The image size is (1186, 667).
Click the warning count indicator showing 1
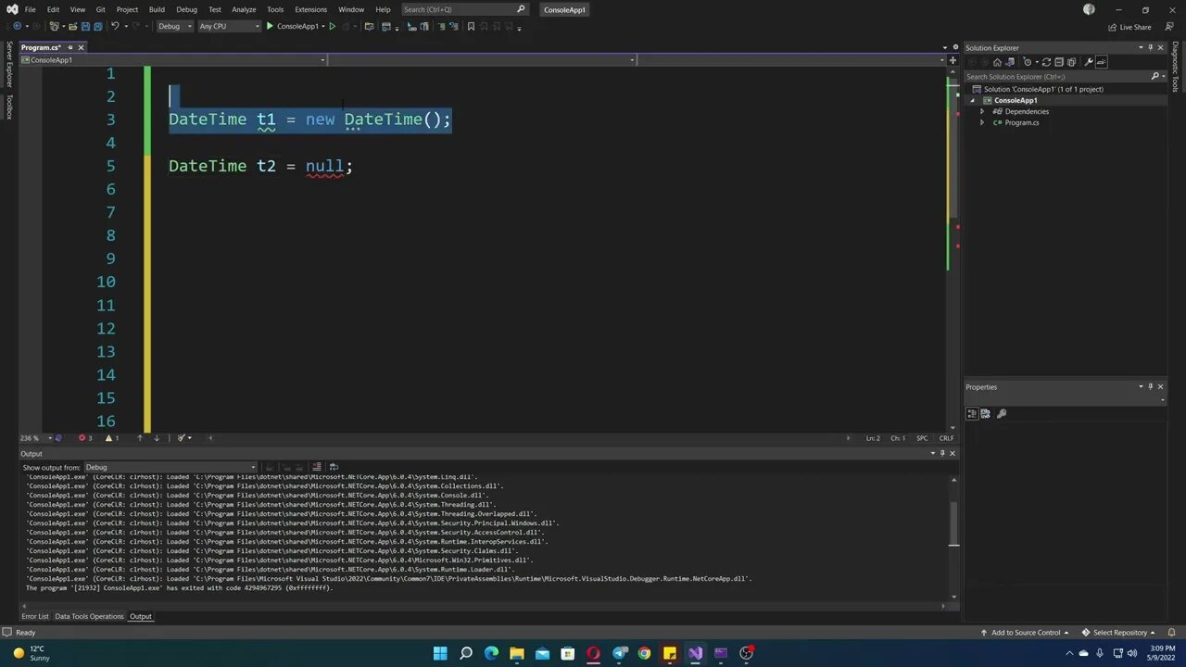[112, 438]
